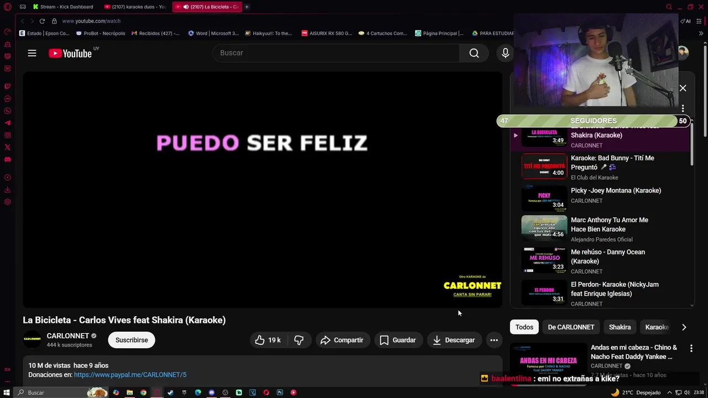Open El Perdon karaoke playlist item
The height and width of the screenshot is (398, 708).
click(x=601, y=293)
